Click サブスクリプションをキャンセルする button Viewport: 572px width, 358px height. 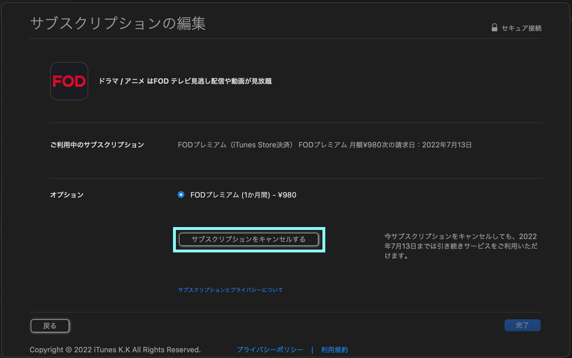pyautogui.click(x=248, y=239)
